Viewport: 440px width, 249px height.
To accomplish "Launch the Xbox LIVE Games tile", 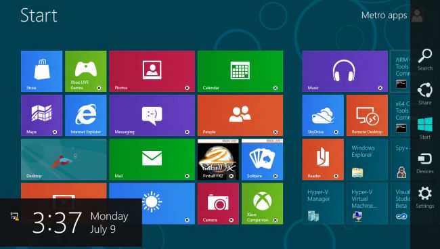I will click(x=85, y=71).
